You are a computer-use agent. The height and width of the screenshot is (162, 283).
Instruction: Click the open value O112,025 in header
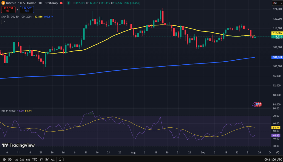point(79,3)
